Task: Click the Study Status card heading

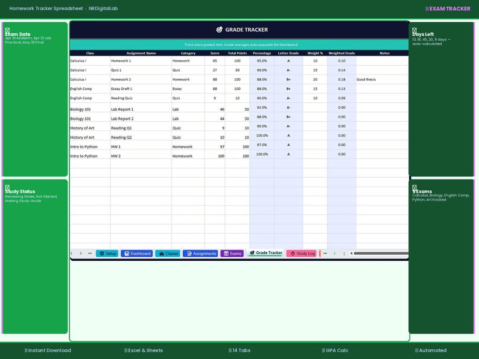Action: click(x=20, y=191)
